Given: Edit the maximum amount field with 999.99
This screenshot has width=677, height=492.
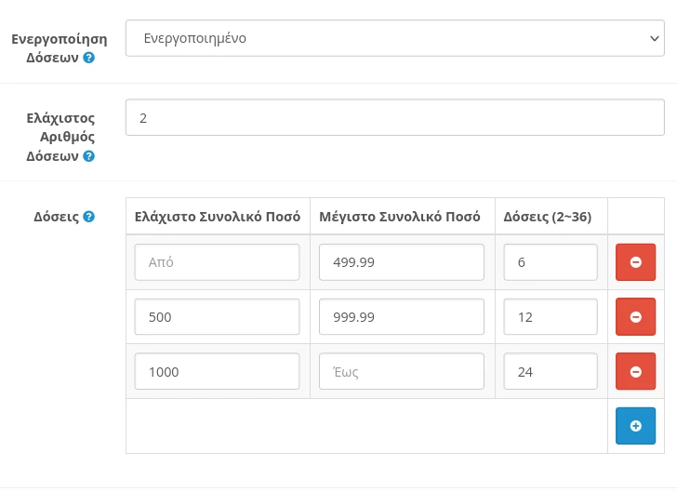Looking at the screenshot, I should pyautogui.click(x=401, y=317).
